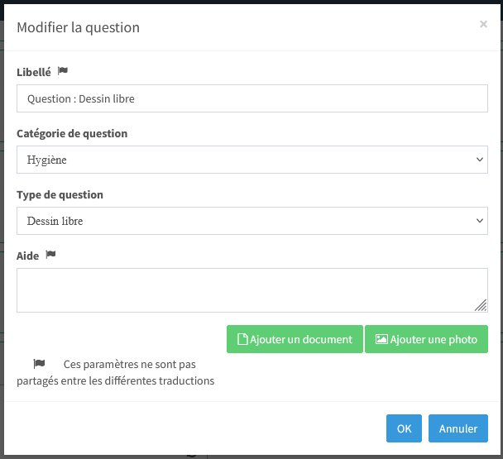Click the Annuler button
Screen dimensions: 503x459
[458, 428]
